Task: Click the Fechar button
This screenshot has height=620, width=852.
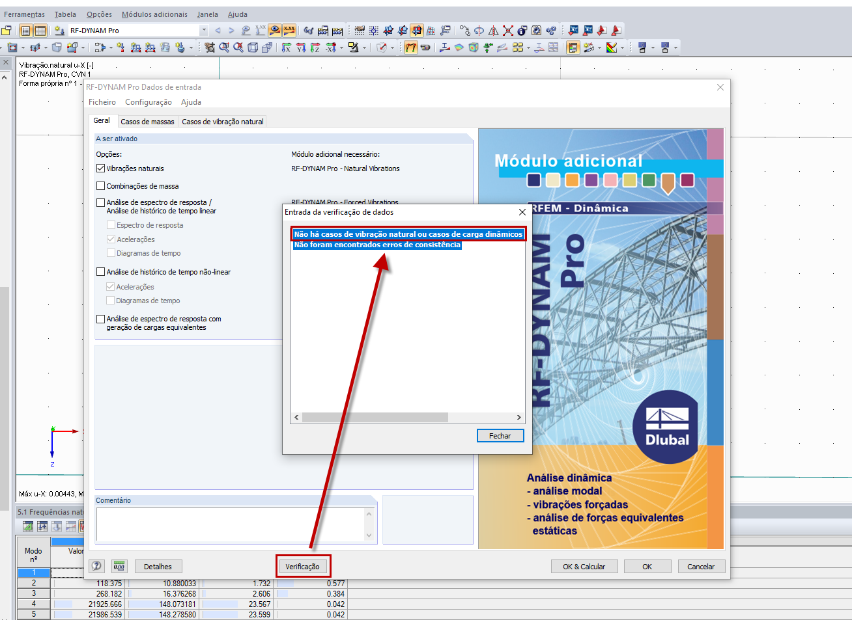Action: click(500, 436)
